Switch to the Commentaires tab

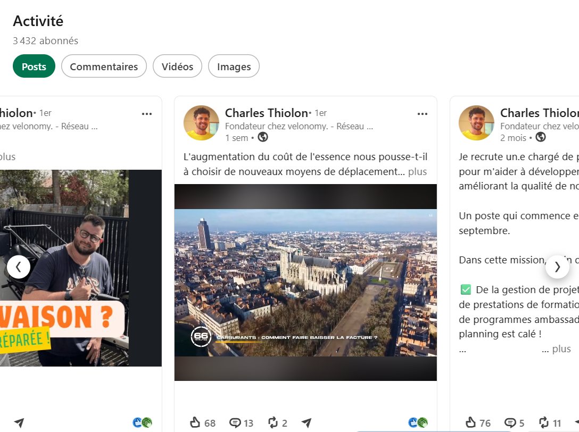[104, 67]
